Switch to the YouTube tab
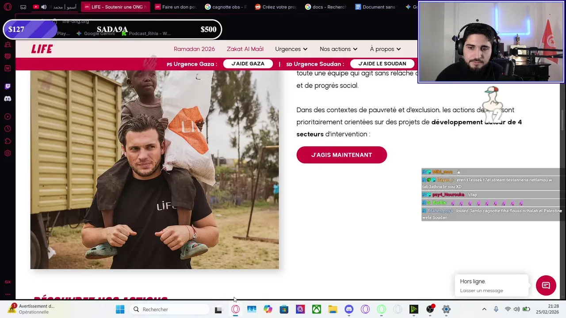Screen dimensions: 566x318 (54, 7)
